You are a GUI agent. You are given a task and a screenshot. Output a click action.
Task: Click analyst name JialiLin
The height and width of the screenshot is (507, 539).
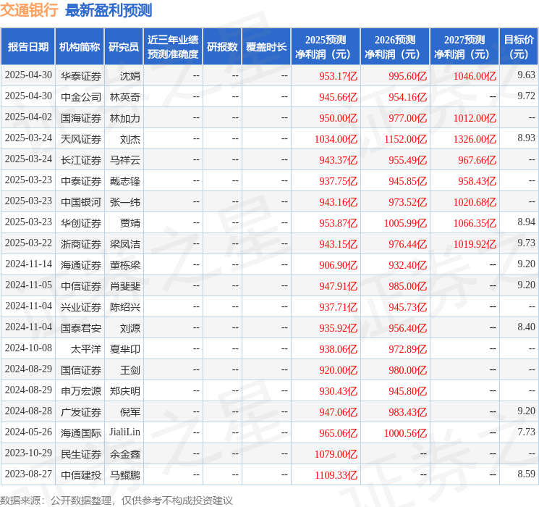(x=124, y=433)
